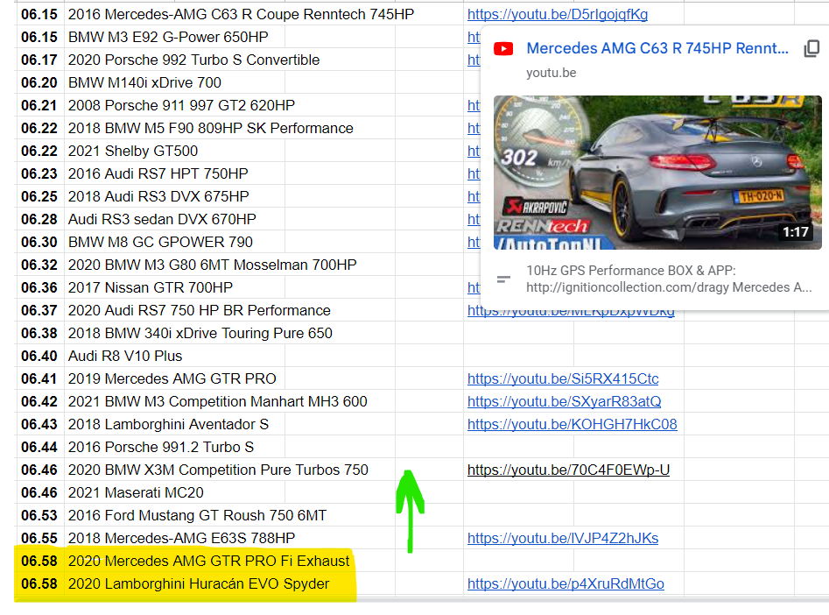Copy link icon in YouTube preview card
829x615 pixels.
(811, 49)
